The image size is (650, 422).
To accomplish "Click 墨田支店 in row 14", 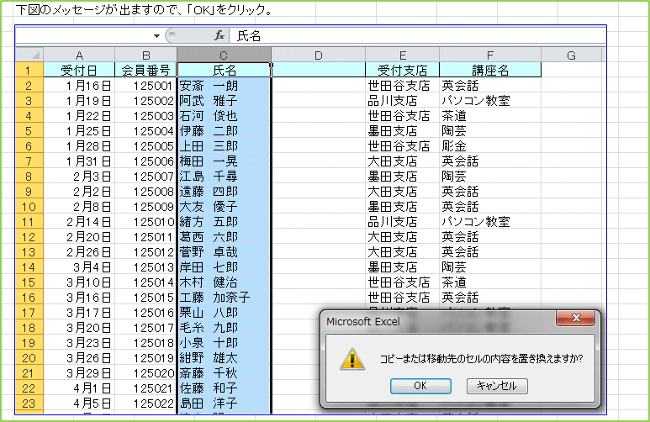I will pos(402,267).
